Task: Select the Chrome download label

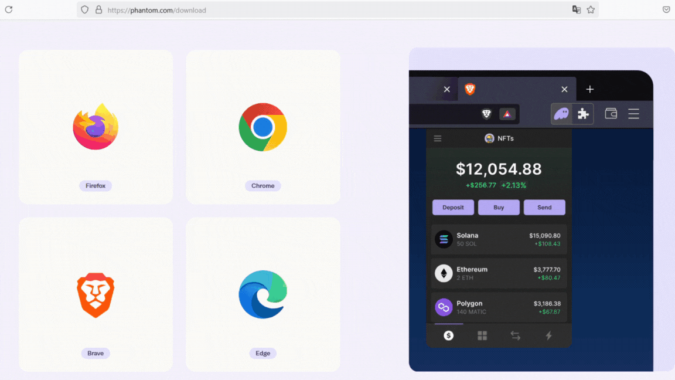Action: point(263,186)
